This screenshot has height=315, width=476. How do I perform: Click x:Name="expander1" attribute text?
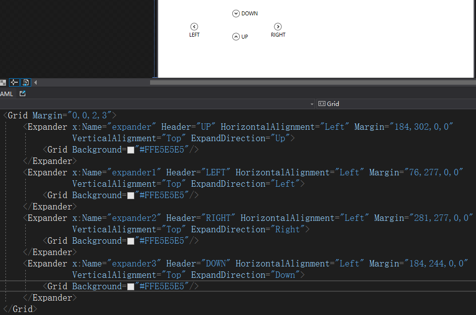[116, 172]
